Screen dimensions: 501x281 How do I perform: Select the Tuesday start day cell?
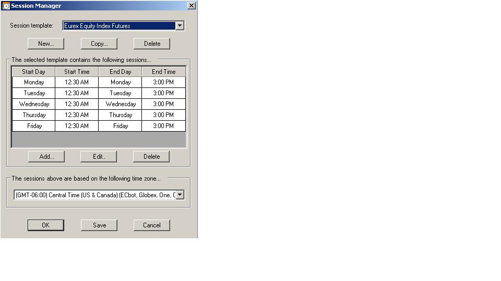click(33, 93)
